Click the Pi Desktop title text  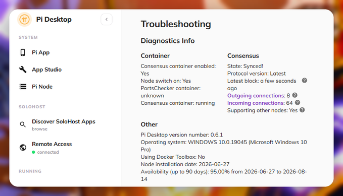pos(54,20)
